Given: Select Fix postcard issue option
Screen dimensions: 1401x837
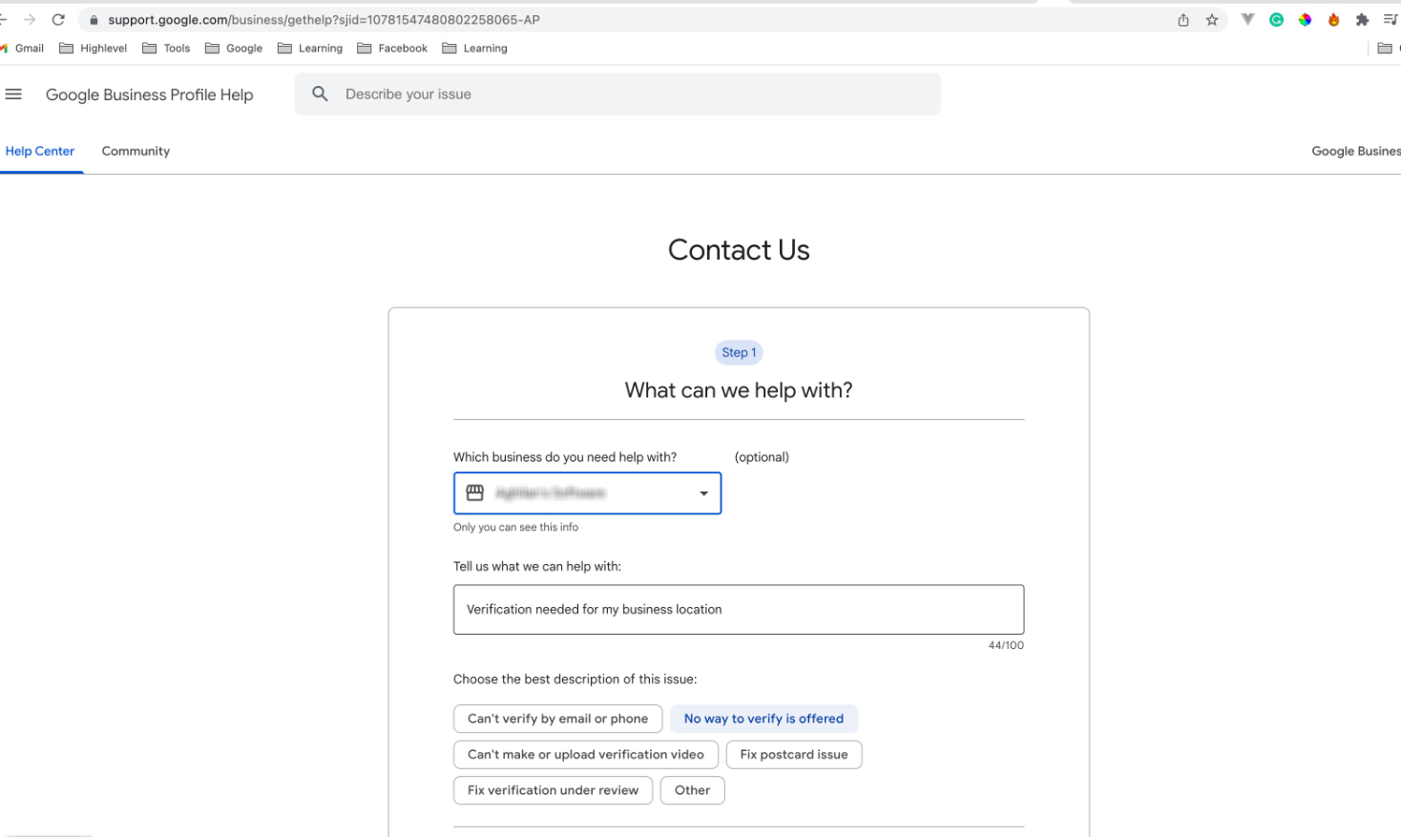Looking at the screenshot, I should 794,755.
